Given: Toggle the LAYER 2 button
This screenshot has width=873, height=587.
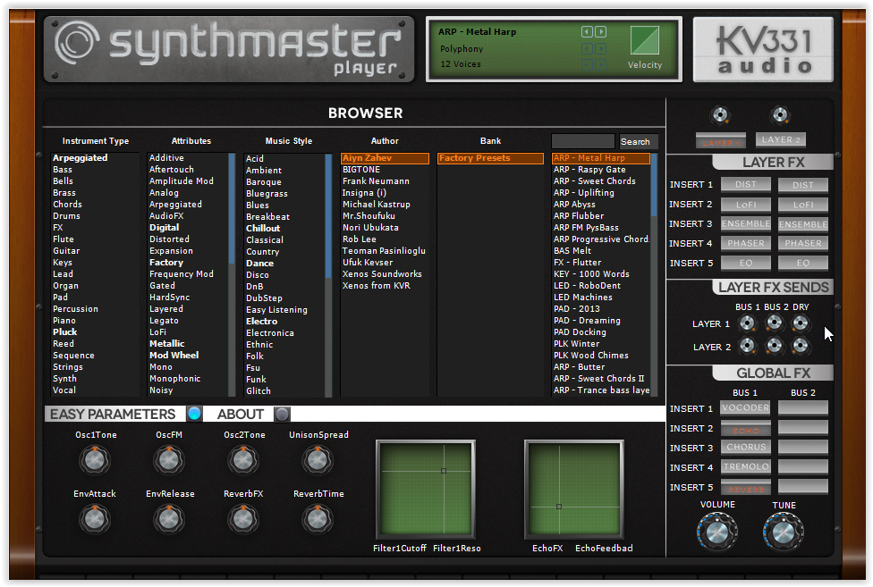Looking at the screenshot, I should pos(781,139).
